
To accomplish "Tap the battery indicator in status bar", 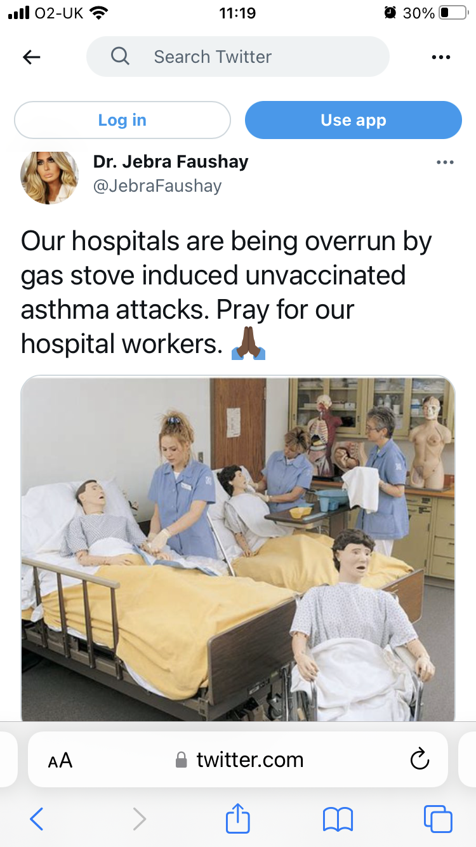I will [453, 13].
